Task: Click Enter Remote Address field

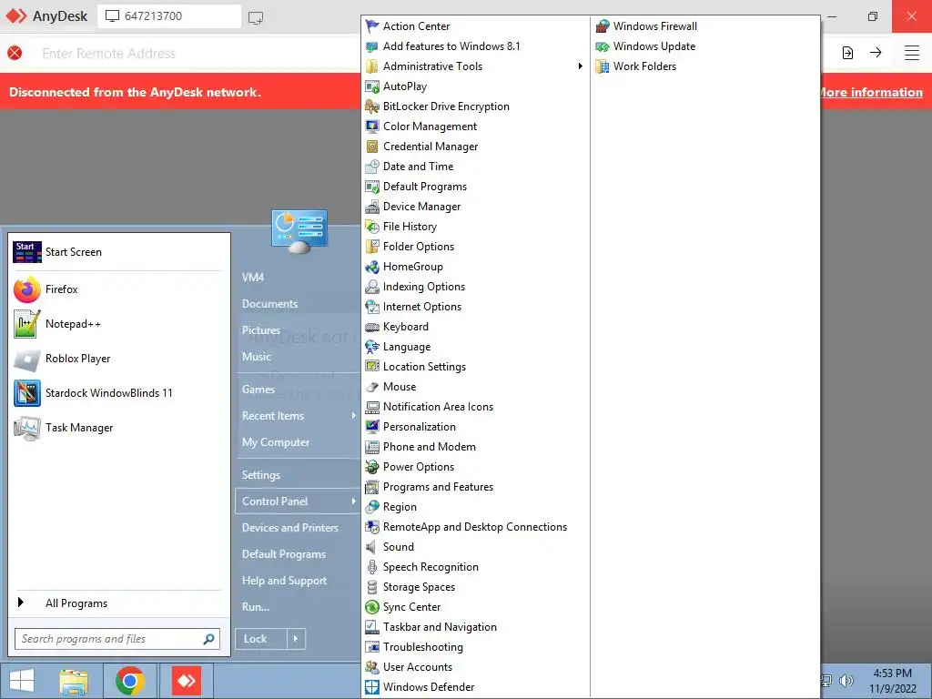Action: tap(197, 54)
